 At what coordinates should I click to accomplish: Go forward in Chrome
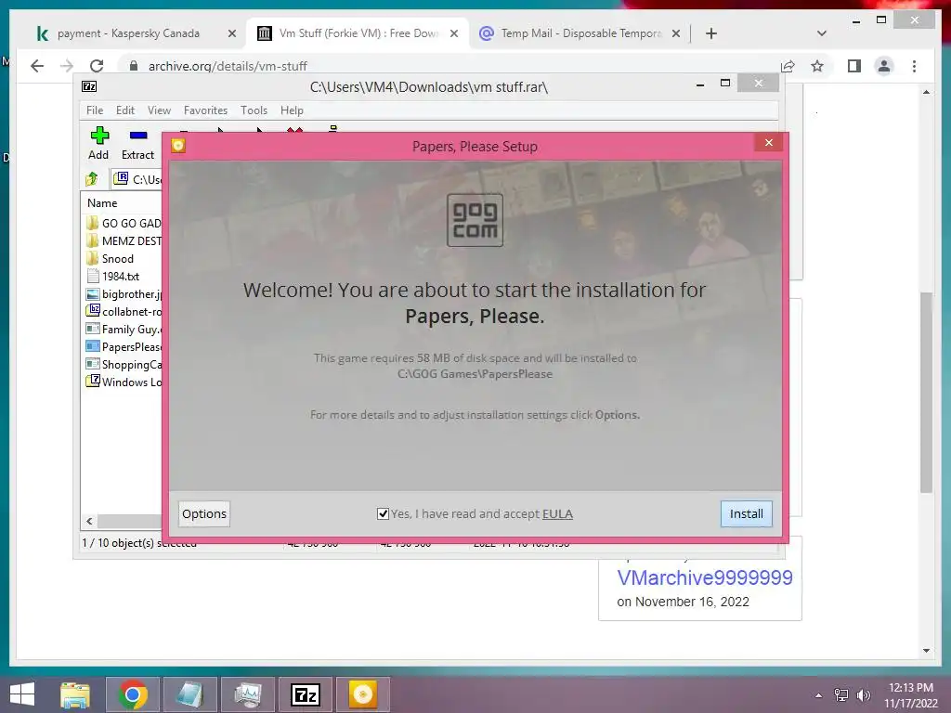point(67,66)
